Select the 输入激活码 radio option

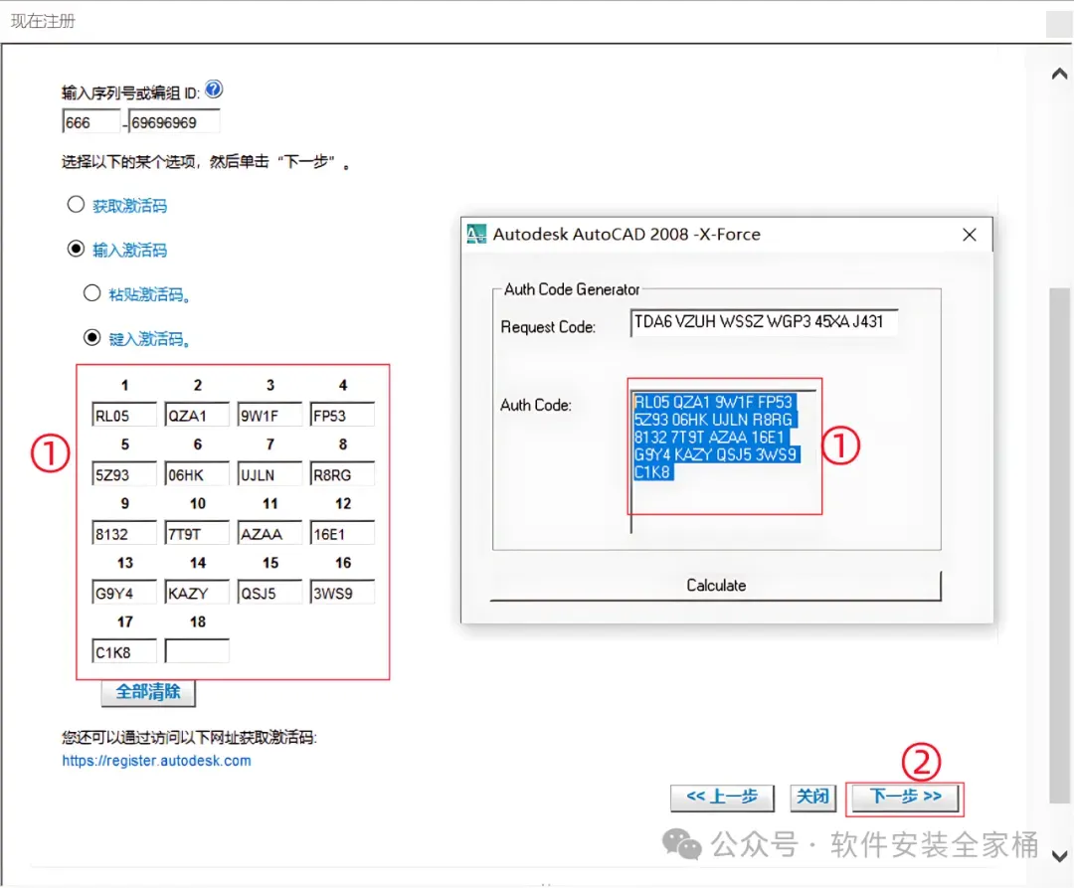pos(76,249)
